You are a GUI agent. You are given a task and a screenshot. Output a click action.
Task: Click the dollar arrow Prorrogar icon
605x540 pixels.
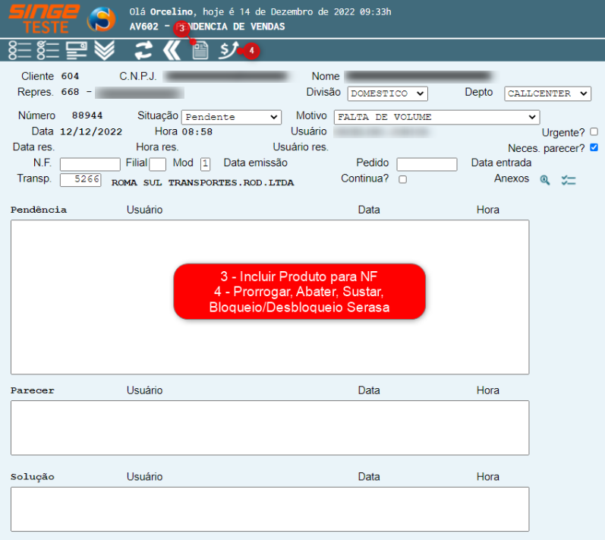click(228, 51)
